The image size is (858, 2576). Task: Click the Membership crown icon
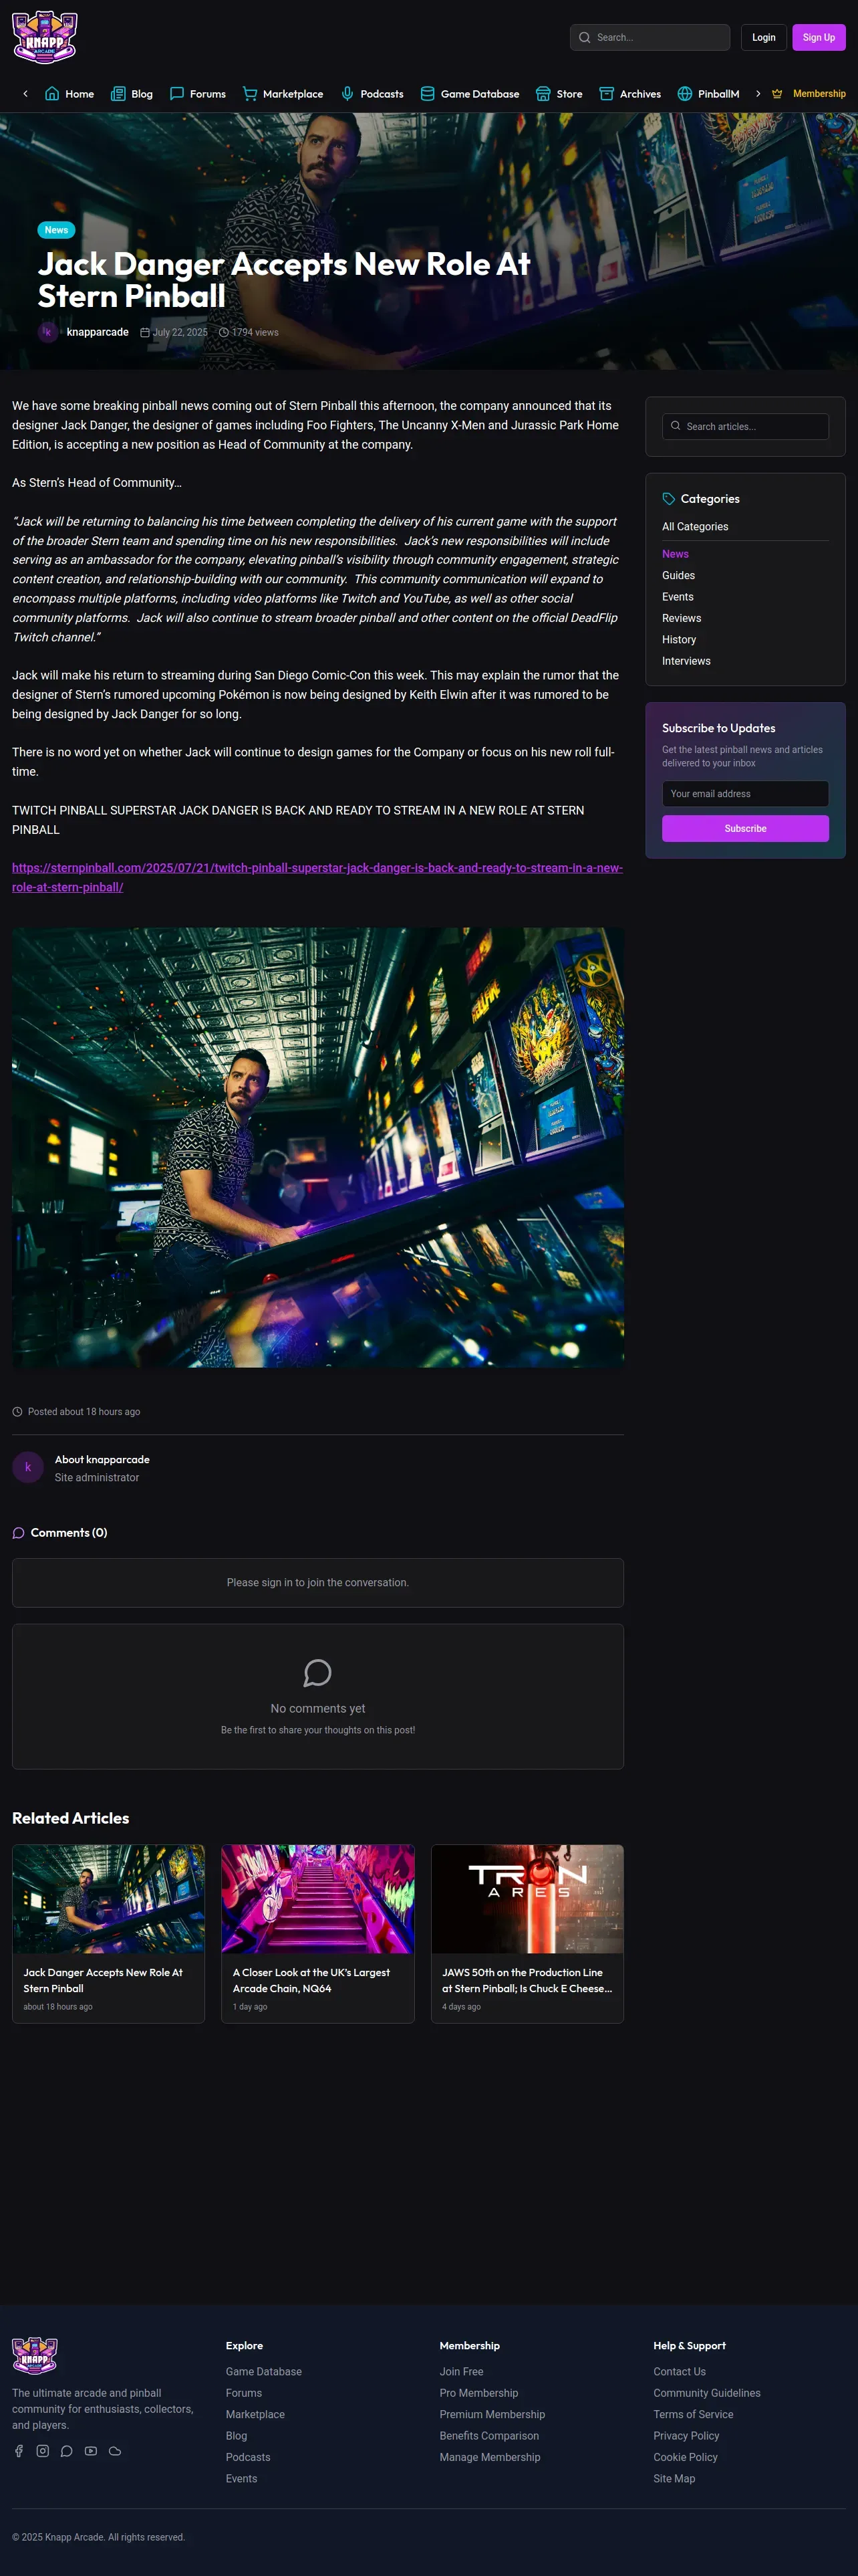tap(777, 94)
